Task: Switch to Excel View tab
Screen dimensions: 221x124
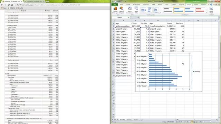Action: 167,4
